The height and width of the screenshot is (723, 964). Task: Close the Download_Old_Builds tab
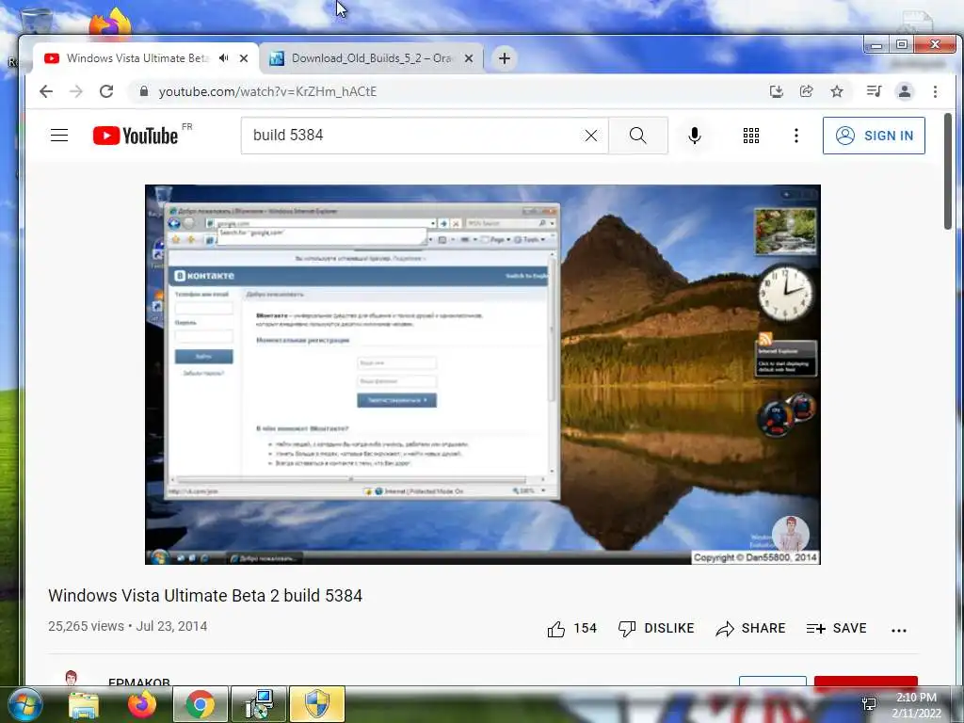point(469,58)
